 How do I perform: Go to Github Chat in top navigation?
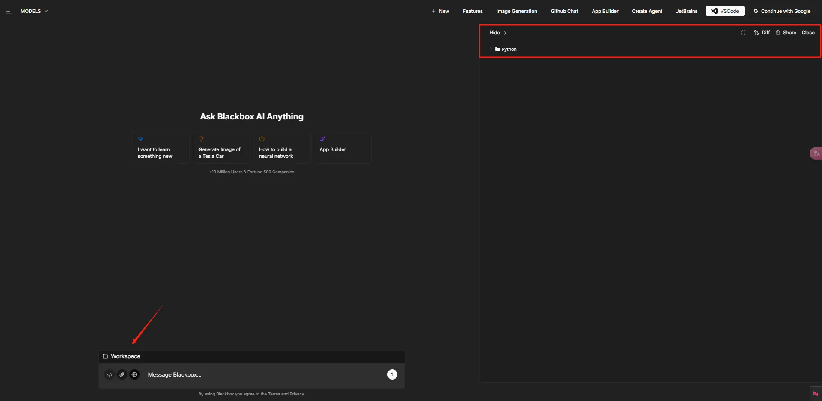coord(564,11)
